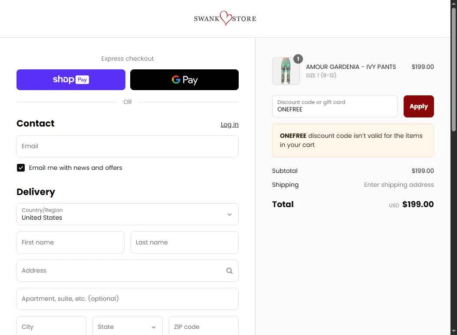Pay with the Google Pay button
The width and height of the screenshot is (457, 335).
pyautogui.click(x=184, y=80)
